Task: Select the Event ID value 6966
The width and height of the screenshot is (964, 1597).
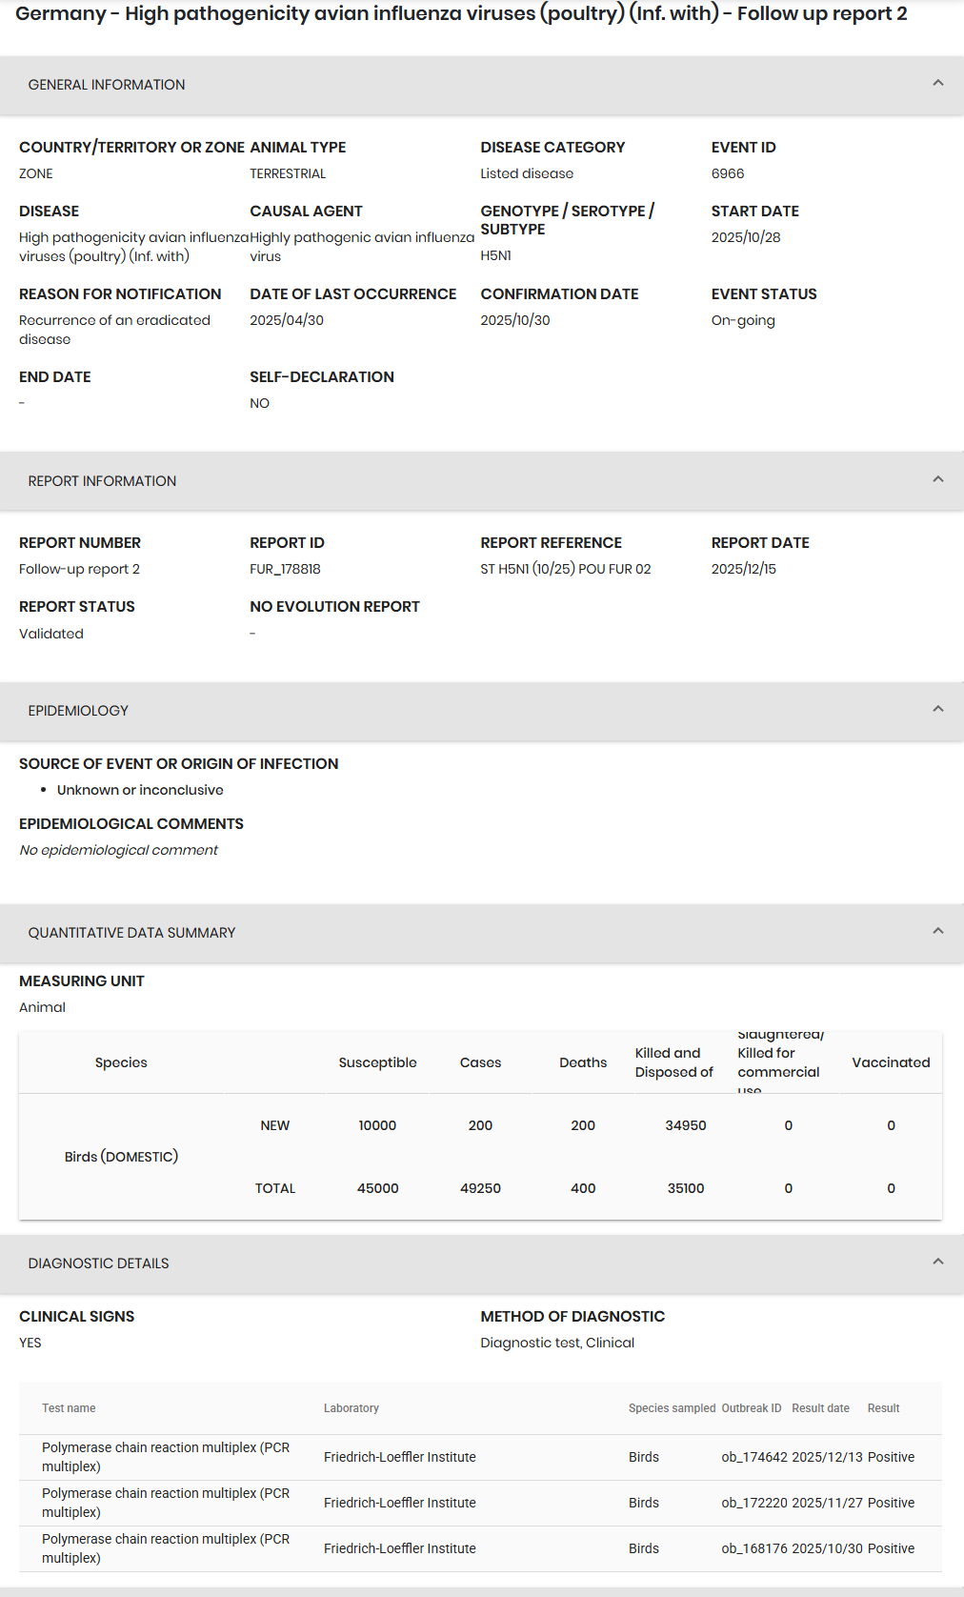Action: point(728,173)
